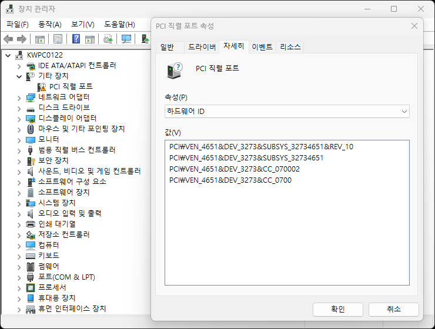This screenshot has width=435, height=329.
Task: Expand the IDE ATA/ATAPI 컨트롤러 category
Action: pyautogui.click(x=19, y=66)
